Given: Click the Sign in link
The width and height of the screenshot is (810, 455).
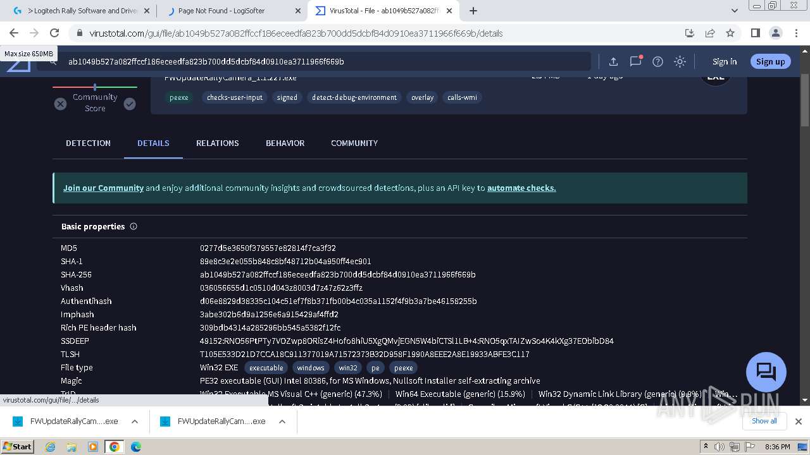Looking at the screenshot, I should click(725, 61).
